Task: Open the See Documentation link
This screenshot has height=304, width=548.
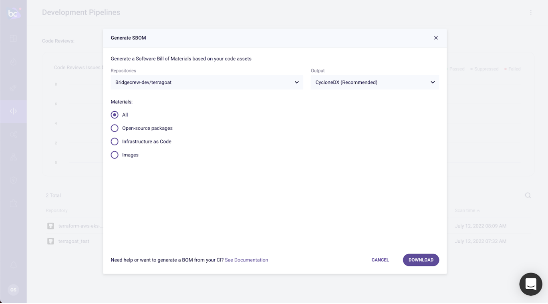Action: 246,260
